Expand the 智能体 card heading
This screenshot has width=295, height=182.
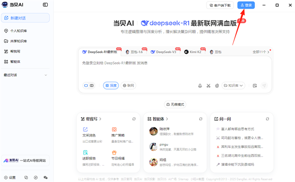tap(158, 119)
